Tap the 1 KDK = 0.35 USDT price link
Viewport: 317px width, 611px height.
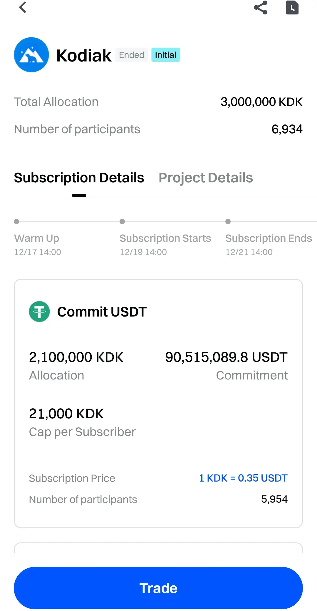coord(243,478)
